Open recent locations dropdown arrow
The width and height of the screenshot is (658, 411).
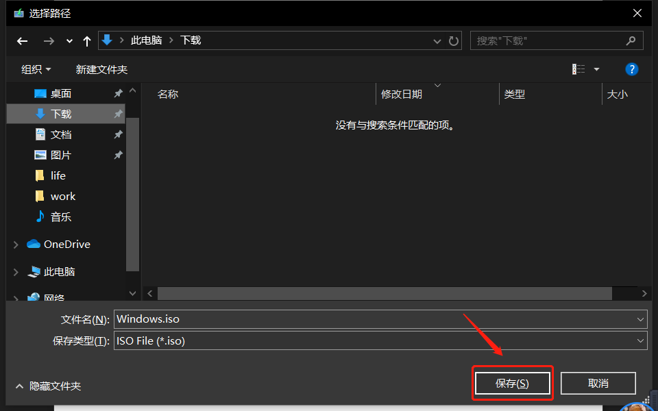69,41
